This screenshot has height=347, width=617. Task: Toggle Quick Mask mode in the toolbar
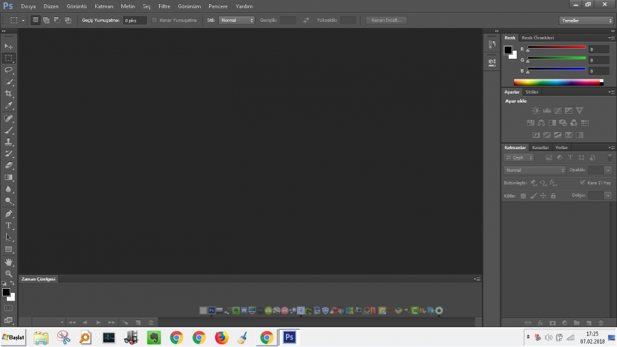pos(8,308)
